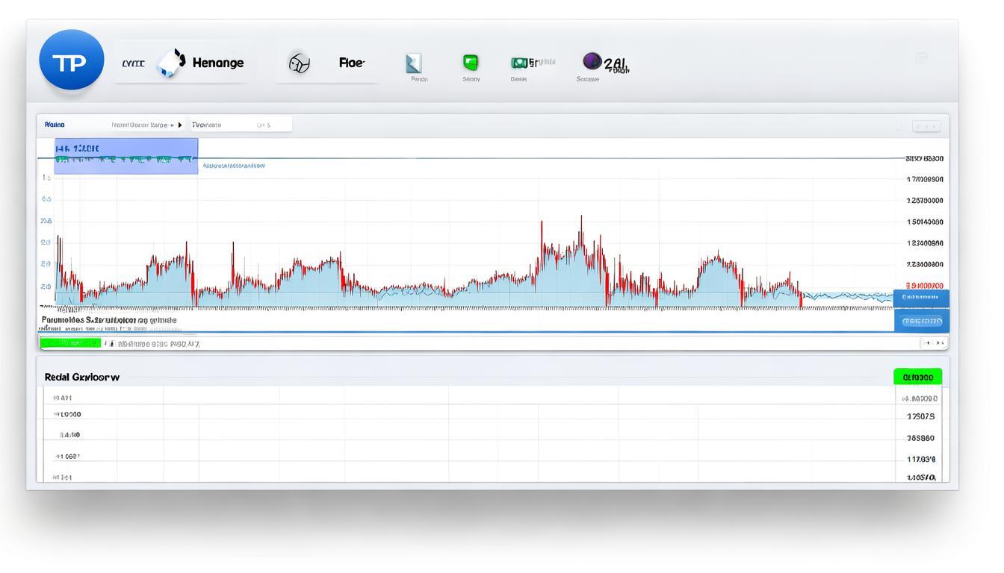The width and height of the screenshot is (1004, 573).
Task: Click the cube icon beside Henange
Action: (x=172, y=63)
